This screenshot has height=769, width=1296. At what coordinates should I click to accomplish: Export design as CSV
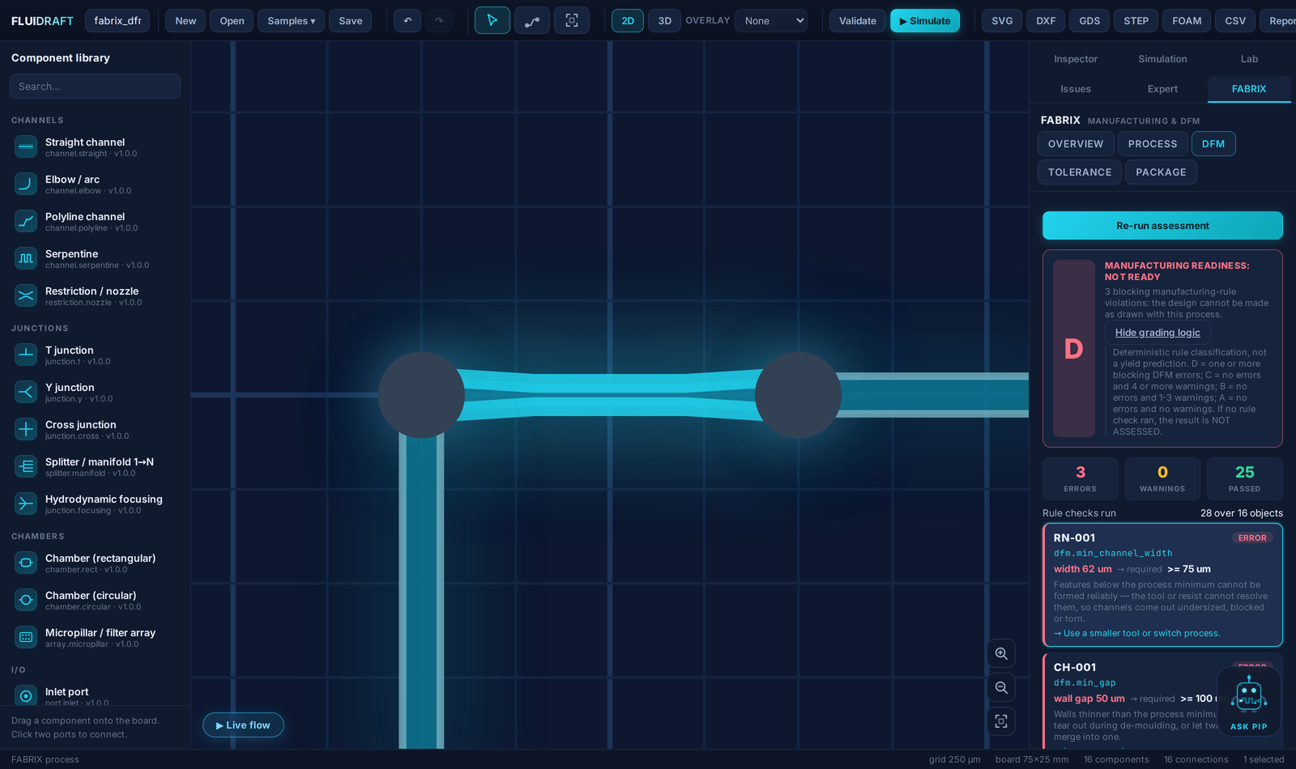pyautogui.click(x=1235, y=20)
